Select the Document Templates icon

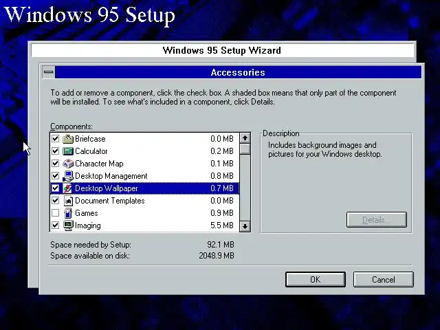click(x=68, y=201)
